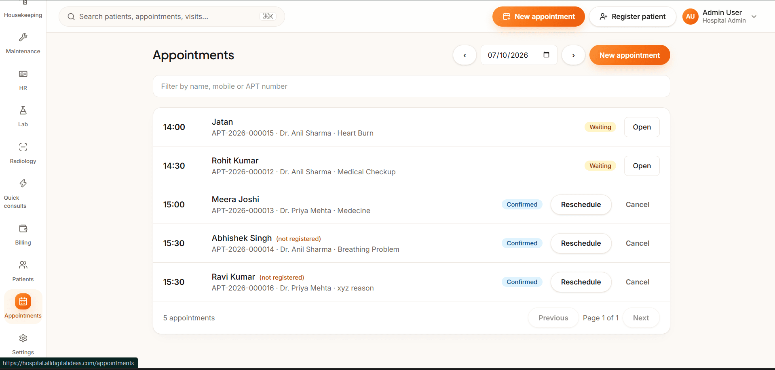Click the Ravi Kumar patient name
The height and width of the screenshot is (370, 775).
pyautogui.click(x=233, y=277)
